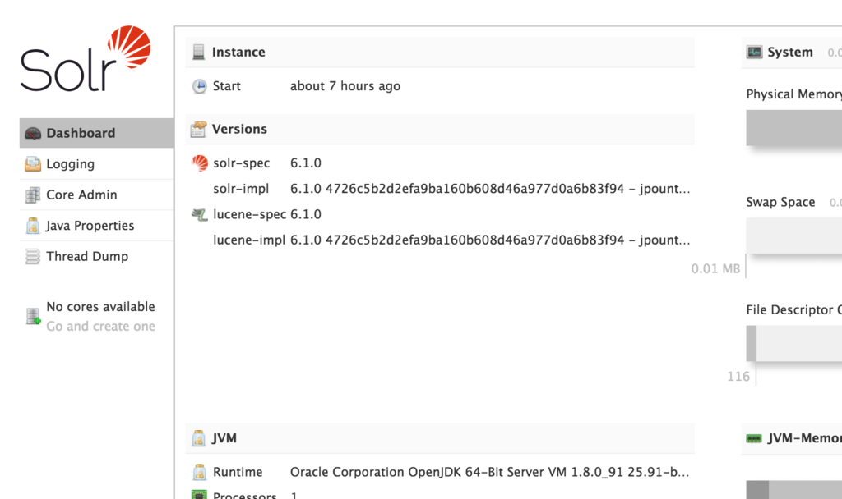Viewport: 842px width, 499px height.
Task: Click the solr-impl version string
Action: click(x=490, y=189)
